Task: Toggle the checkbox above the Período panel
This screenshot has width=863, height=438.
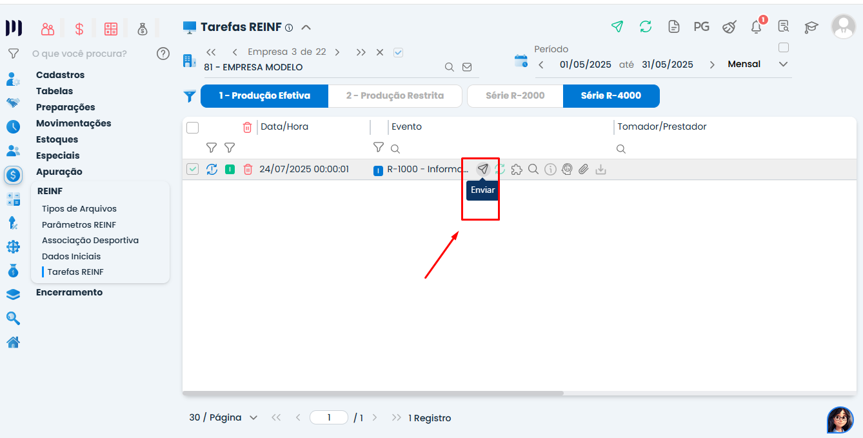Action: pos(784,47)
